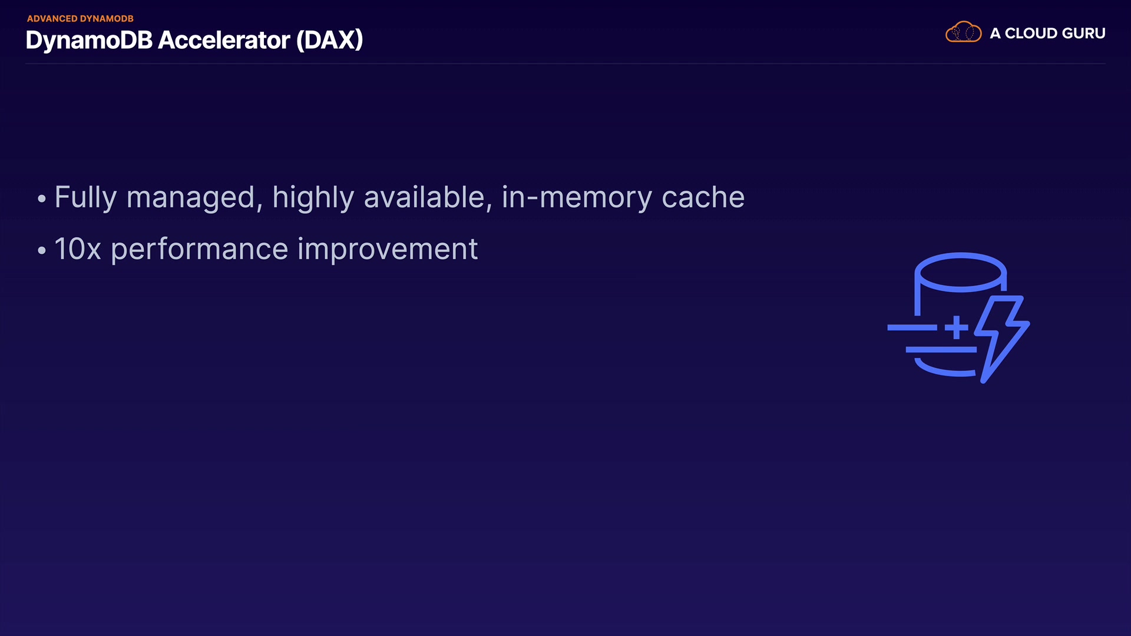Click bullet dot before 'Fully managed'
The width and height of the screenshot is (1131, 636).
tap(41, 199)
